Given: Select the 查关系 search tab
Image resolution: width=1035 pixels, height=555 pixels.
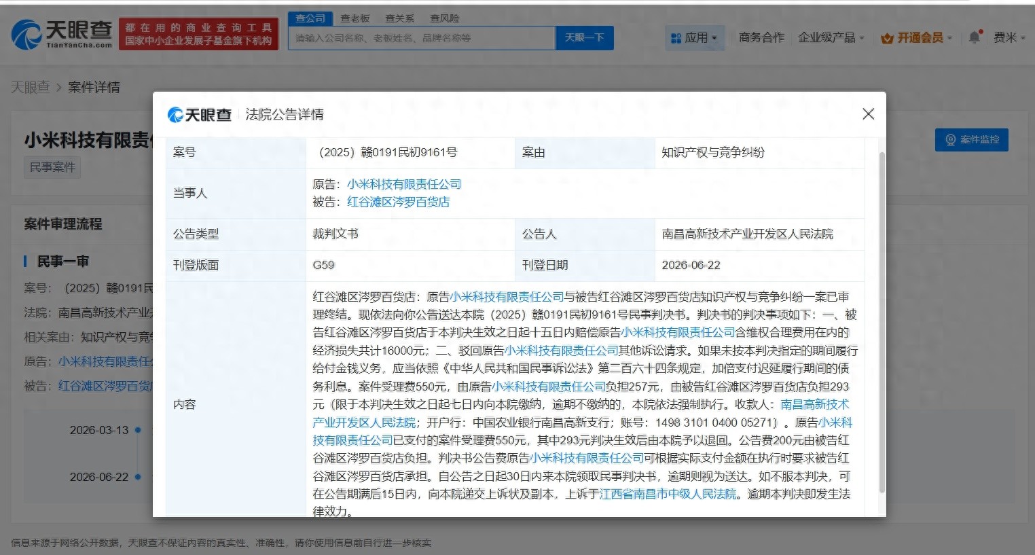Looking at the screenshot, I should 399,18.
